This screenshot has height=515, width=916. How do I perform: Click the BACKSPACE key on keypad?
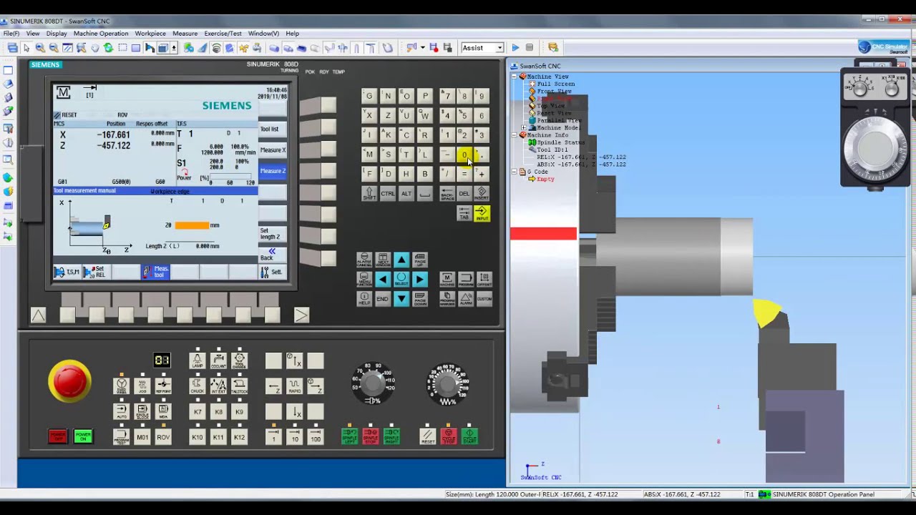(x=447, y=194)
